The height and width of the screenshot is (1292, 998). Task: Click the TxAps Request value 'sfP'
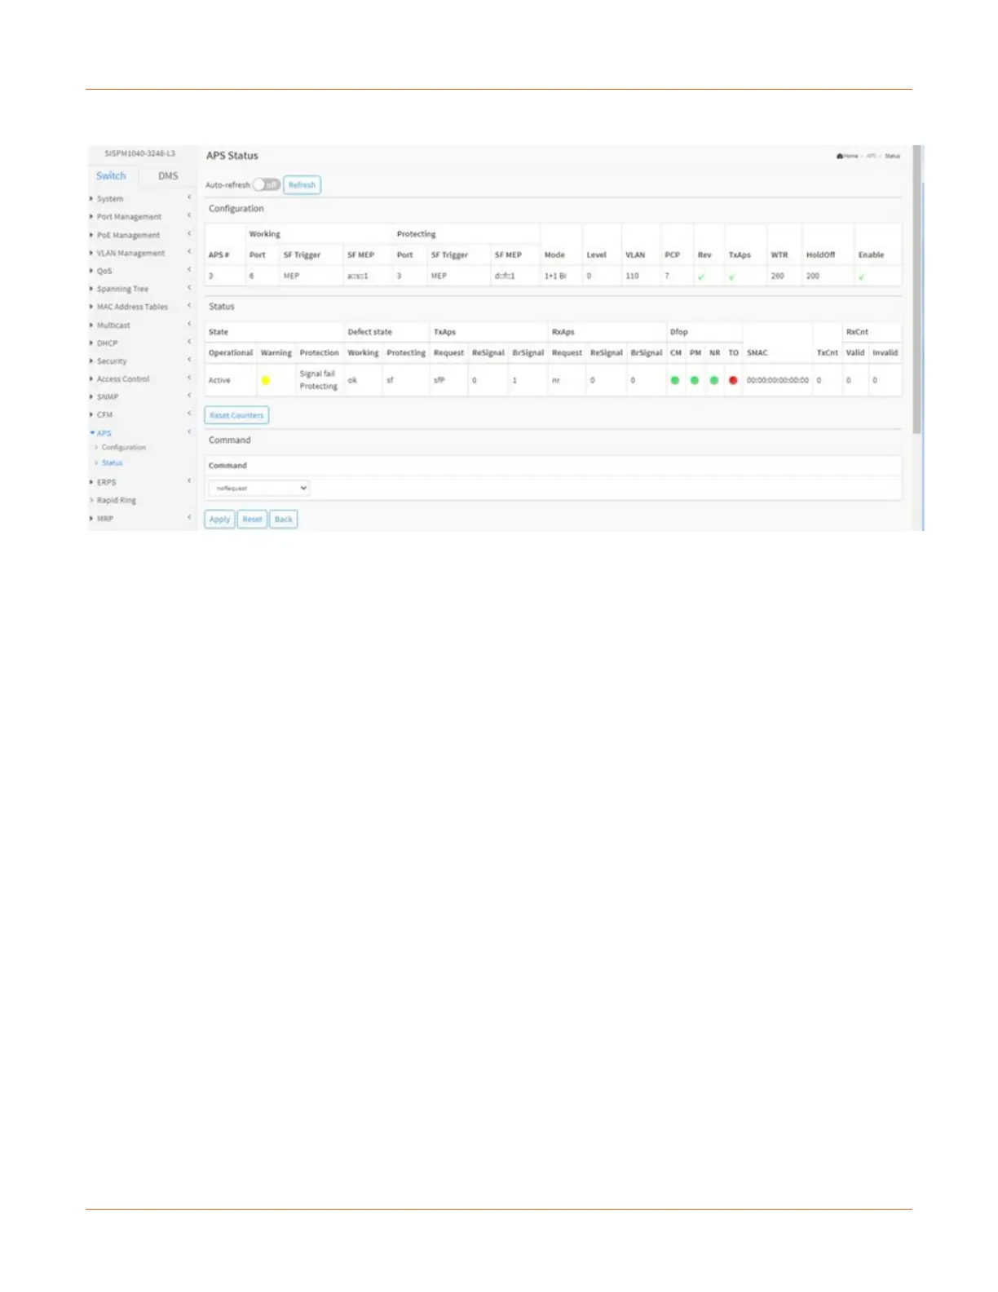(x=439, y=380)
